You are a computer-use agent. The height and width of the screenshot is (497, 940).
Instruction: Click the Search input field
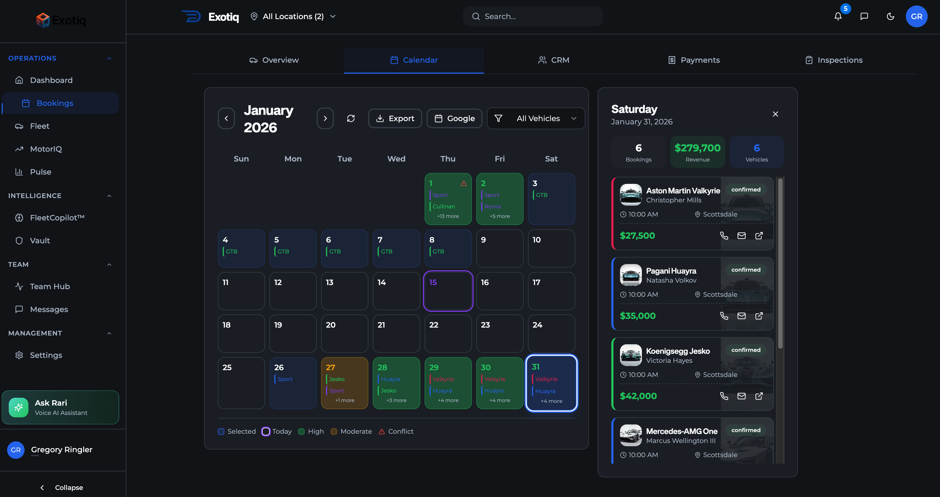click(x=533, y=16)
